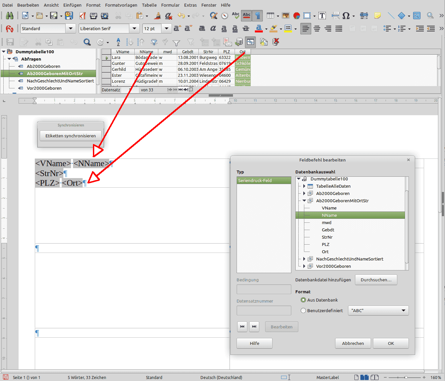Click the 'Durchsuchen...' button
The height and width of the screenshot is (381, 445).
point(376,280)
